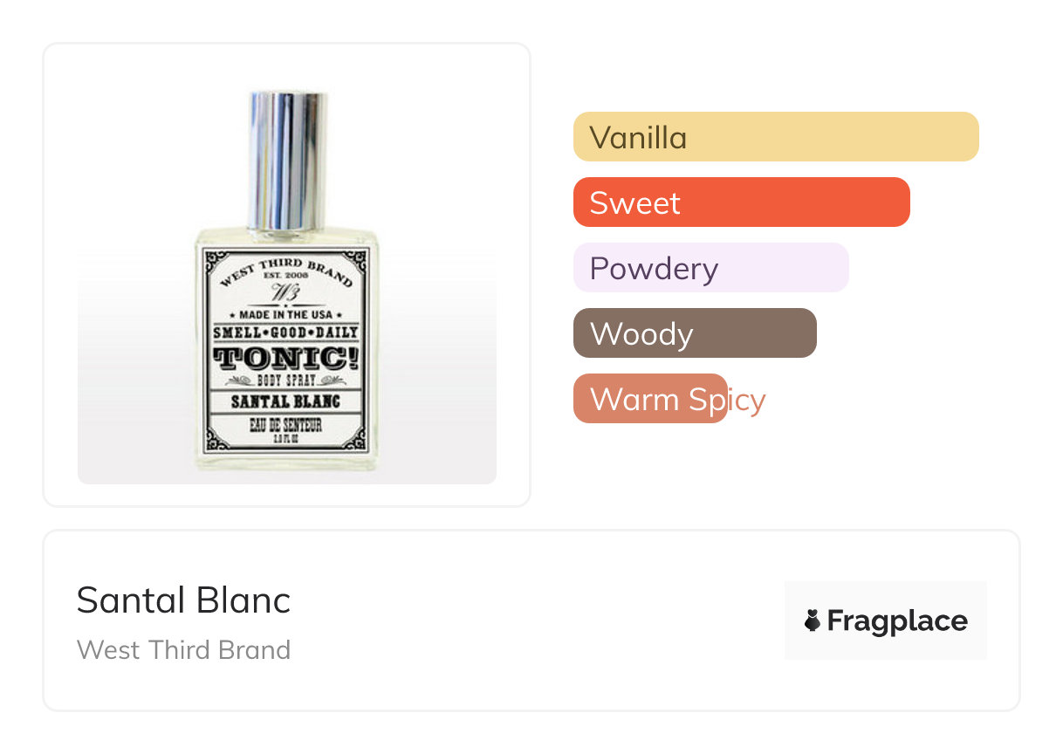Screen dimensions: 1063x754
Task: Click the Body Spray text on label
Action: (286, 380)
